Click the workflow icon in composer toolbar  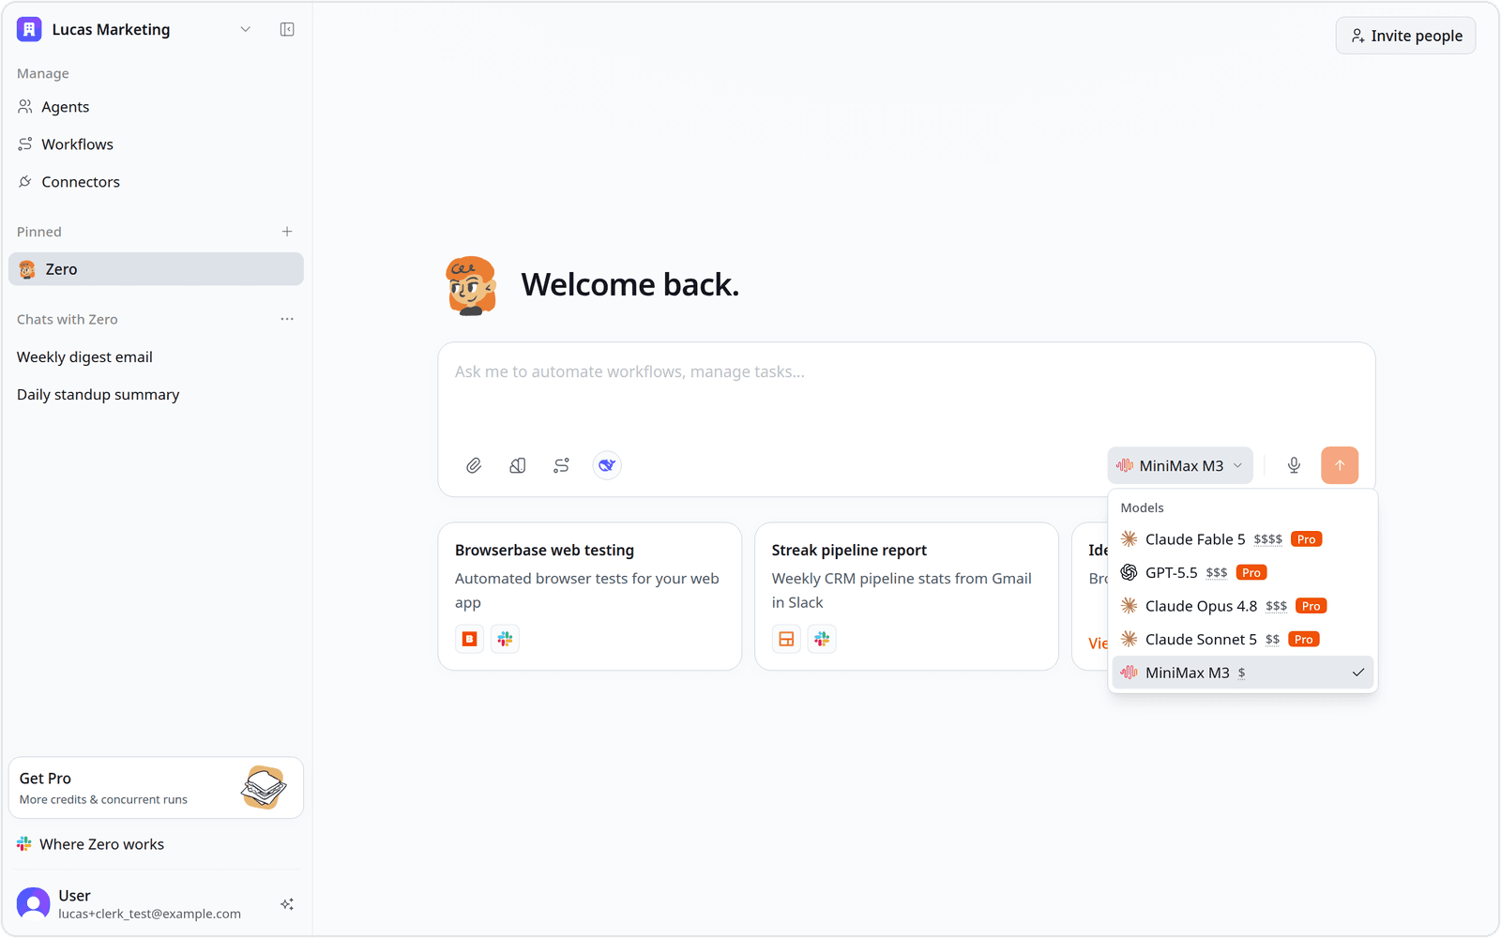coord(561,465)
